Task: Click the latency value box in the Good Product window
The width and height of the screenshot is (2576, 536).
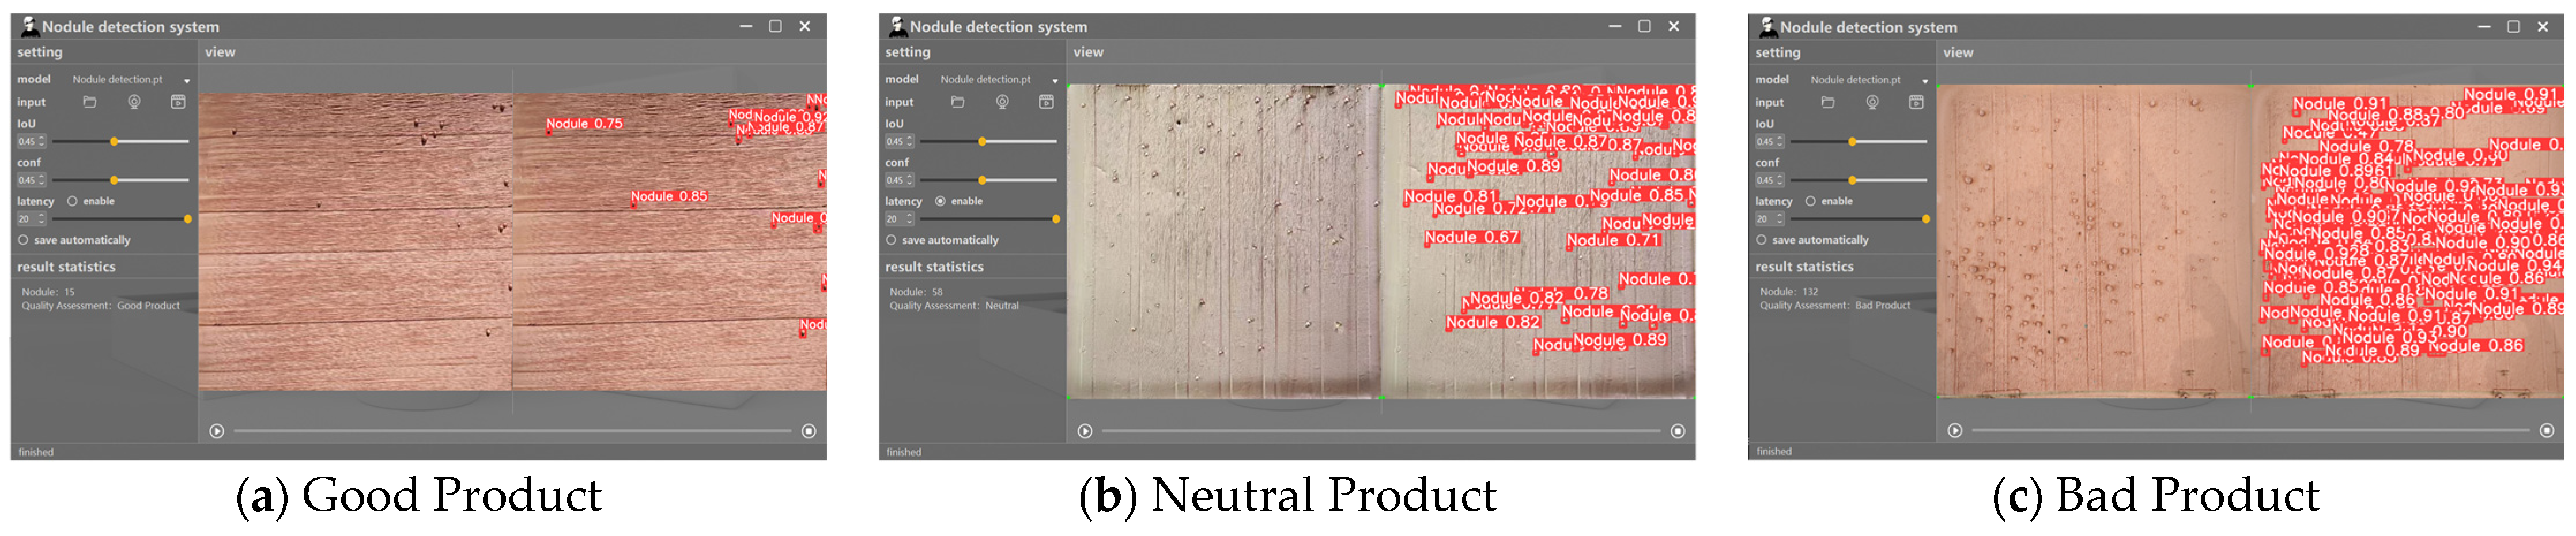Action: [31, 219]
